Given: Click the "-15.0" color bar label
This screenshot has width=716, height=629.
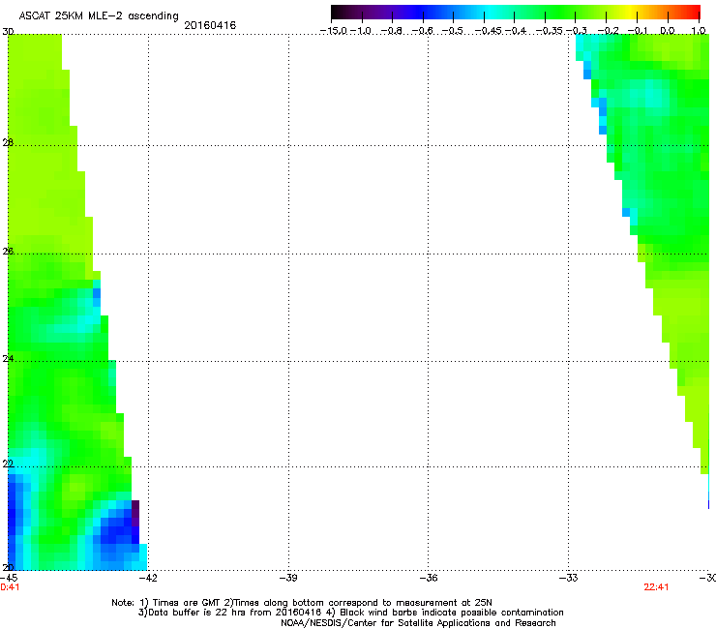Looking at the screenshot, I should tap(334, 31).
